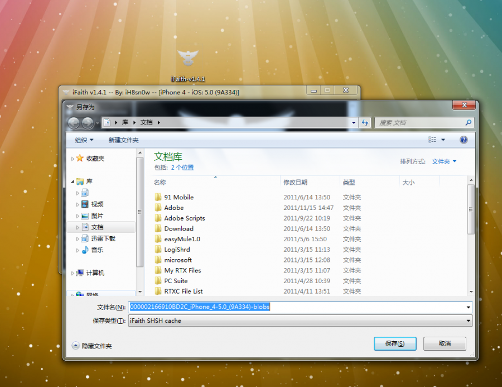Open the iFaith-v1.4.1 desktop icon

coord(188,65)
